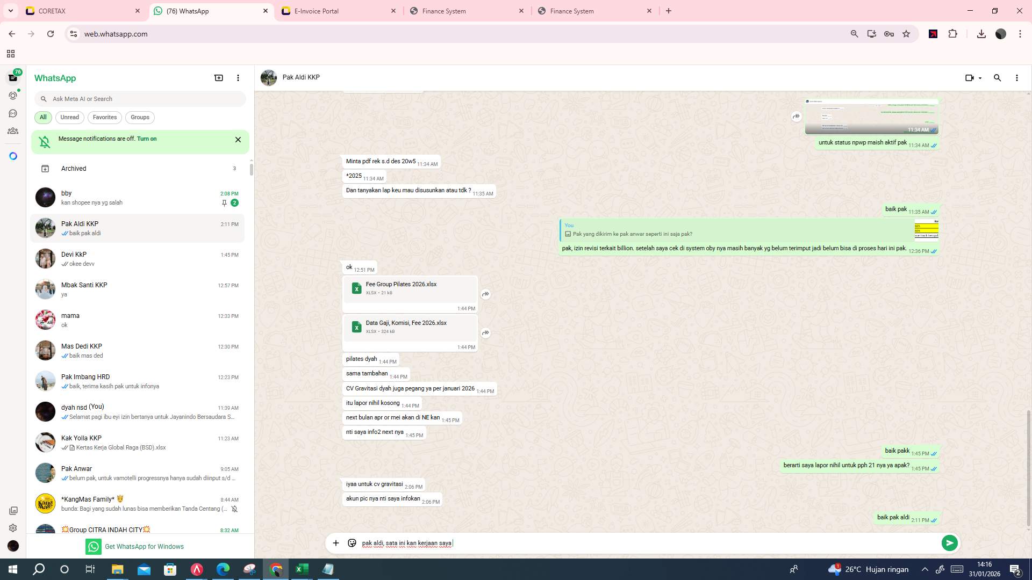This screenshot has height=580, width=1032.
Task: Send the typed message to Pak Aldi
Action: click(x=949, y=543)
